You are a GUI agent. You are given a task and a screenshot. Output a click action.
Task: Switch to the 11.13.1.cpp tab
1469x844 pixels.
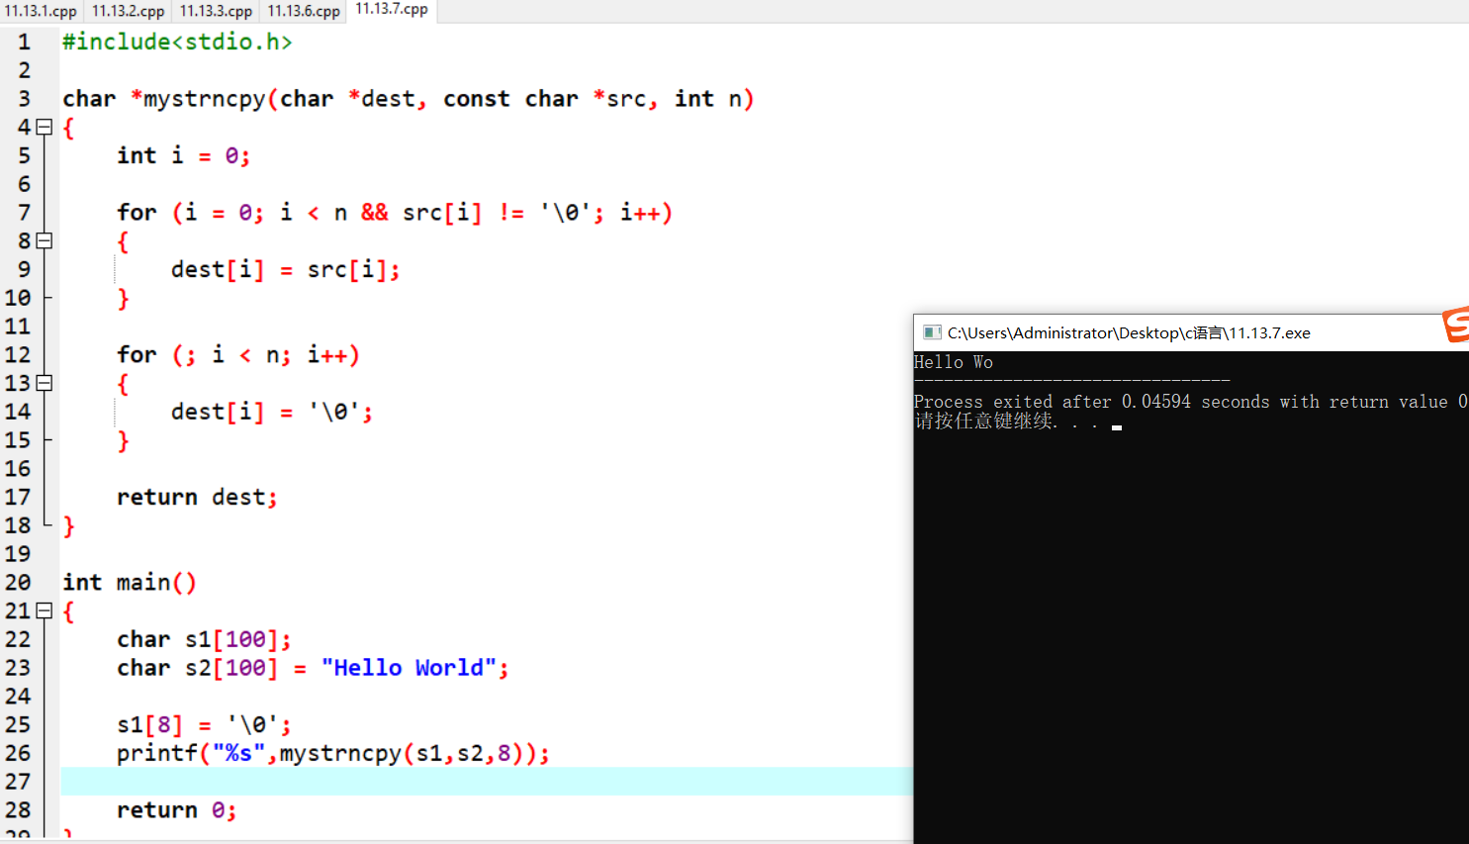pos(41,11)
